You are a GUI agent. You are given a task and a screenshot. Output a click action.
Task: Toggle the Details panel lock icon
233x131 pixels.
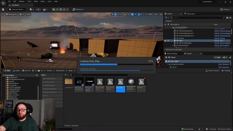(230, 57)
